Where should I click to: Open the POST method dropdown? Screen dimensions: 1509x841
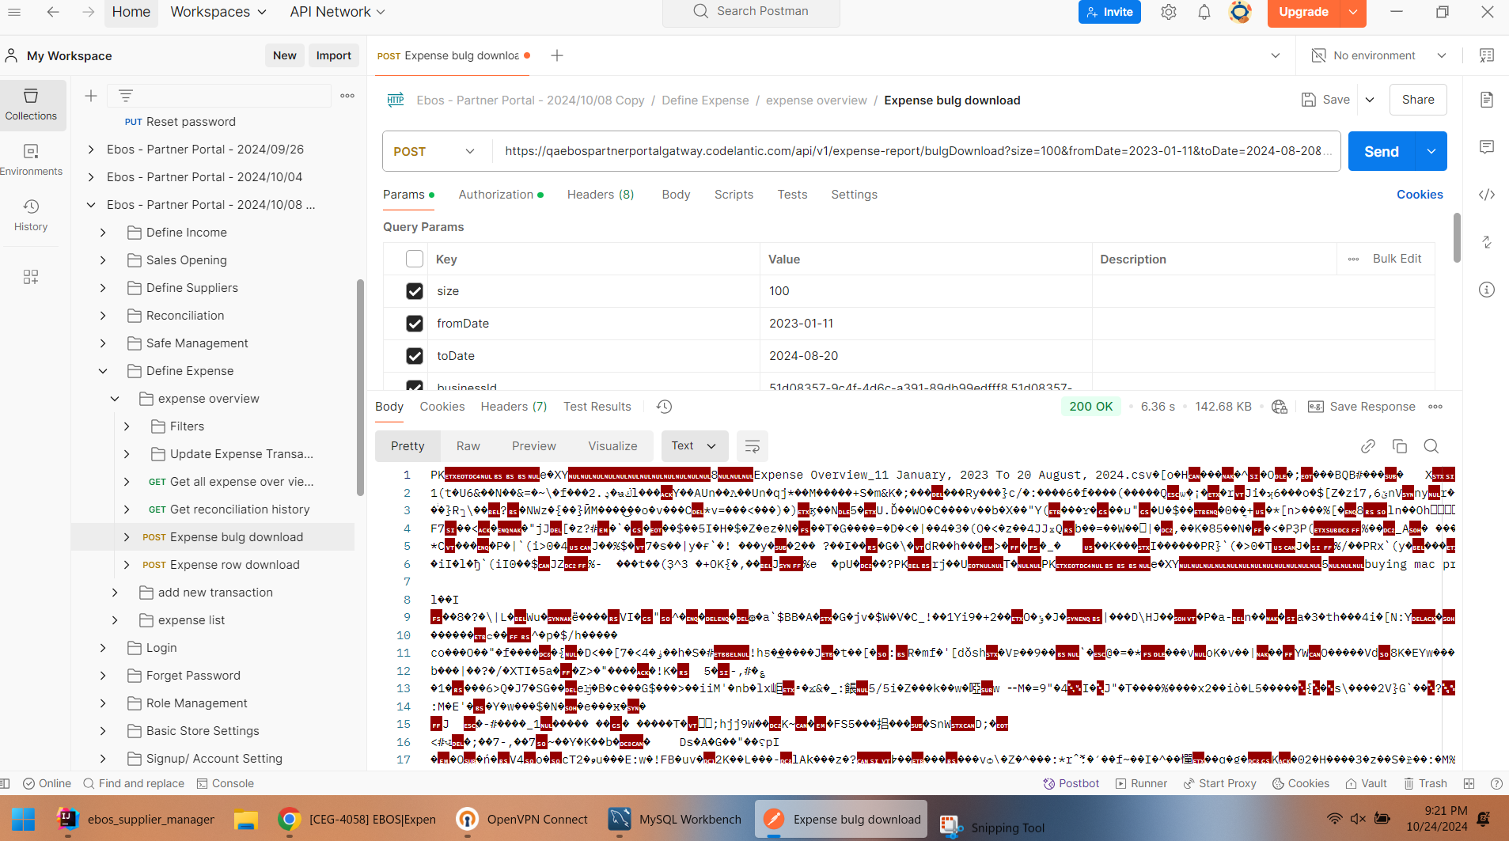(x=434, y=151)
